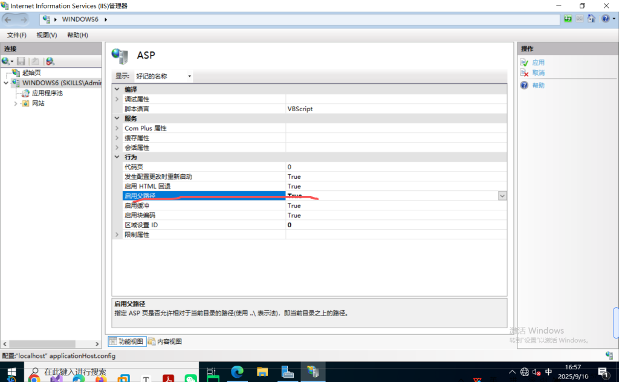Open the 文件(F) menu

[18, 35]
